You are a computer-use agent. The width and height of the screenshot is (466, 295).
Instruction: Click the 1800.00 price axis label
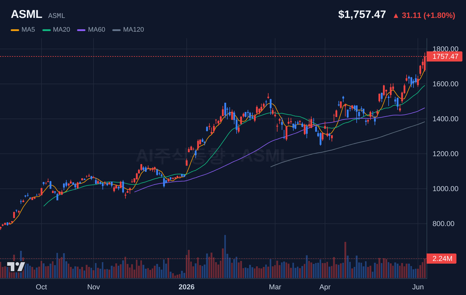(x=445, y=49)
